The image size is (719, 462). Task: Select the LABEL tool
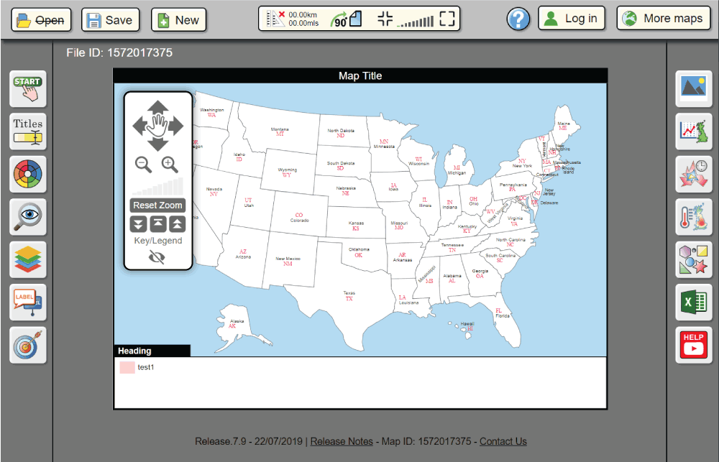click(x=27, y=302)
